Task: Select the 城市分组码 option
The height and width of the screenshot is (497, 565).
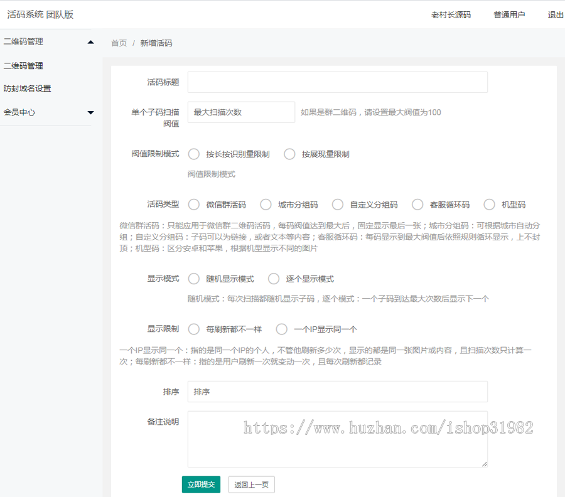Action: tap(266, 204)
